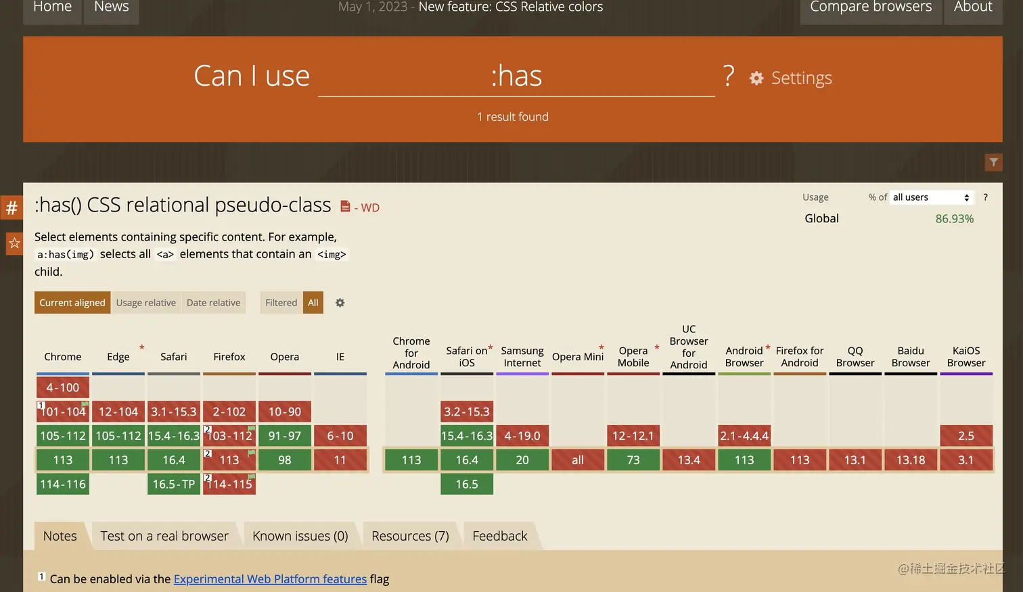Select the Current aligned view
Viewport: 1023px width, 592px height.
tap(72, 303)
